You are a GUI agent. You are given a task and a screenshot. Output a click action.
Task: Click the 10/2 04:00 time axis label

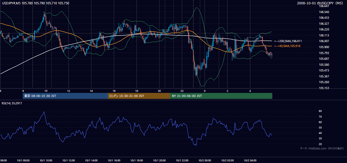click(x=250, y=160)
